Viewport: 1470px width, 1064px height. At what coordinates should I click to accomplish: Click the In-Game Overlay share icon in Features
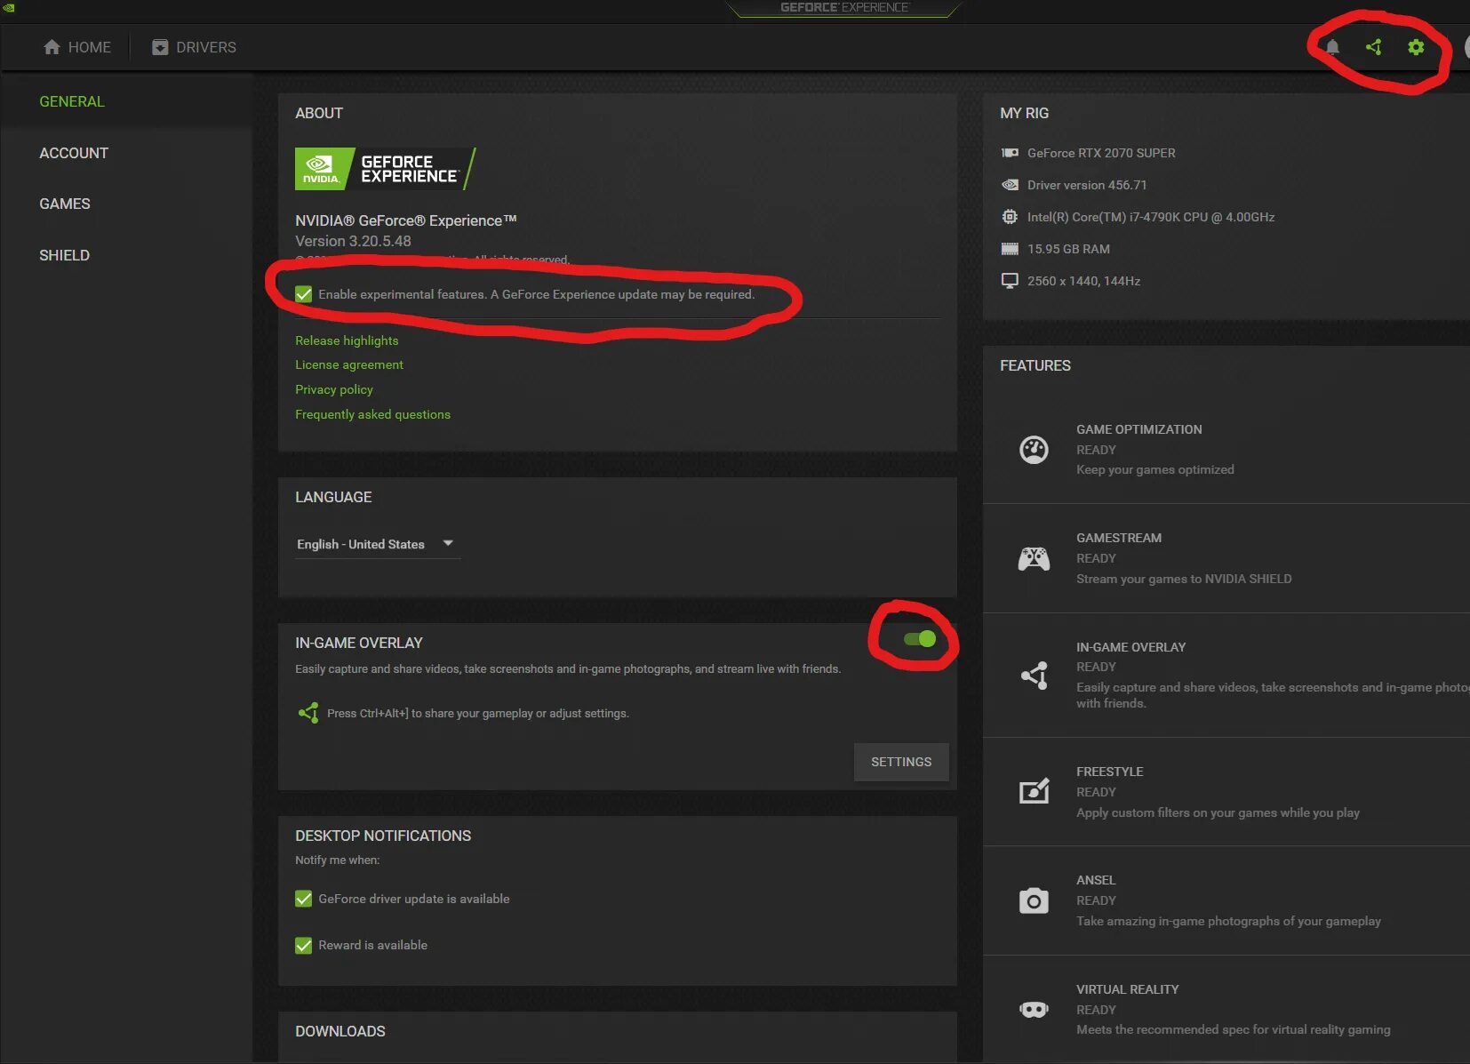(x=1034, y=676)
